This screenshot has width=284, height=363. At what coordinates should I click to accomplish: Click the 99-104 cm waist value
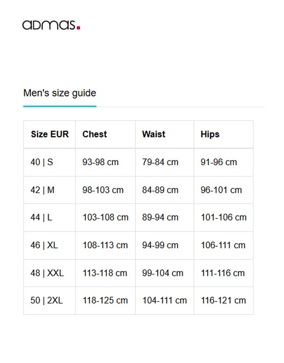click(163, 273)
